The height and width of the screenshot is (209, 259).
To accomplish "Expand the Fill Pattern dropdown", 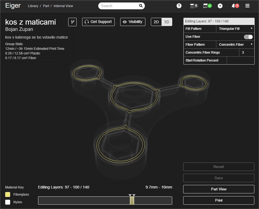I will click(x=235, y=29).
